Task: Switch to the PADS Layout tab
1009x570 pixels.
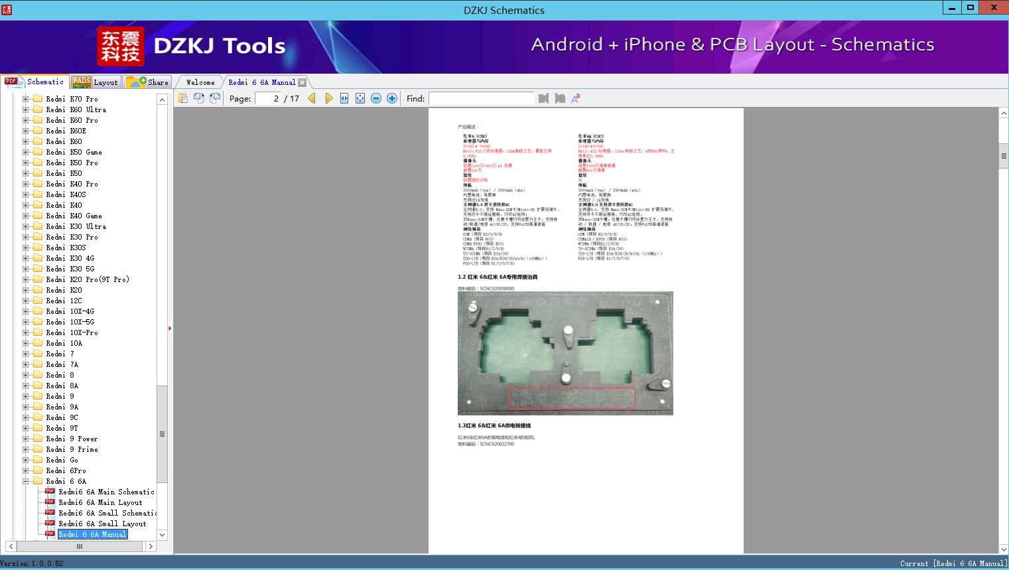Action: click(95, 82)
